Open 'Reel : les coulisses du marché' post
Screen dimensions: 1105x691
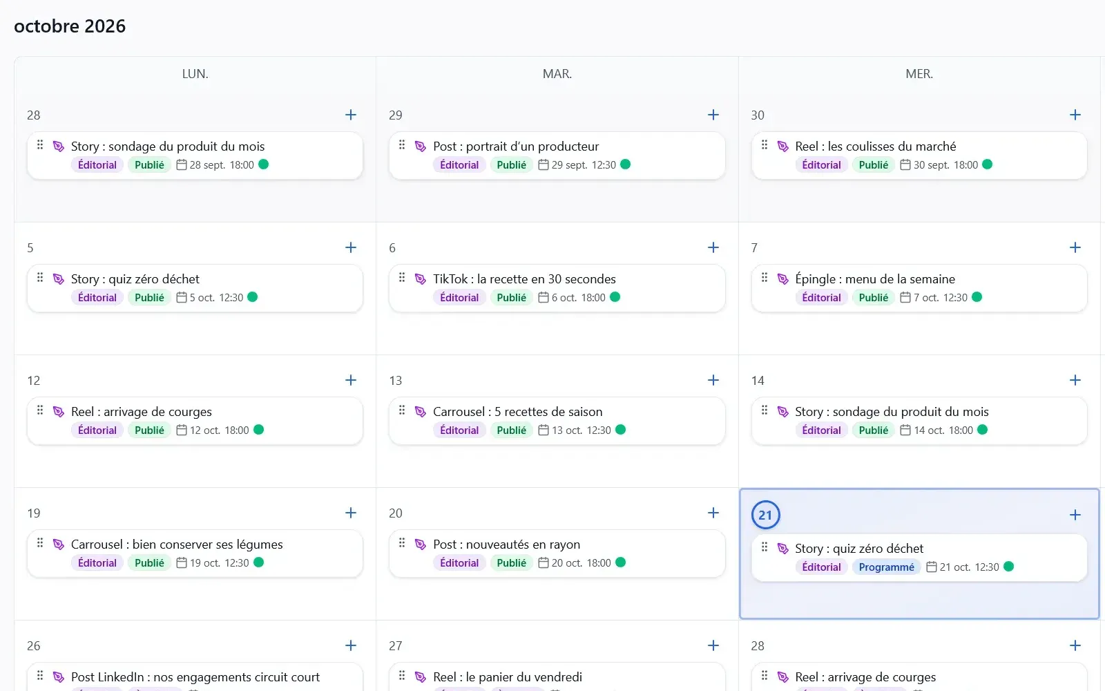(x=919, y=155)
